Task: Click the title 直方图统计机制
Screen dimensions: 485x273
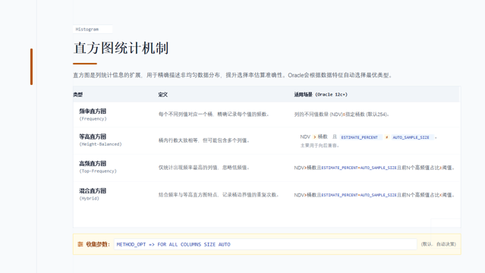Action: tap(121, 49)
